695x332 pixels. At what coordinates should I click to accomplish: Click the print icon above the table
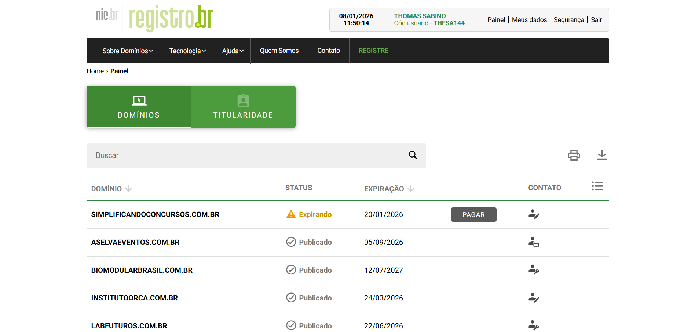574,155
